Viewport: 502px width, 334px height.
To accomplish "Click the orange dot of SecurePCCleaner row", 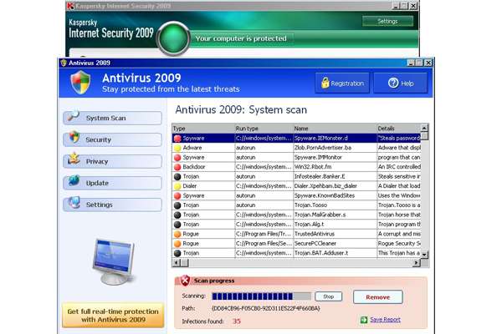I will coord(177,244).
